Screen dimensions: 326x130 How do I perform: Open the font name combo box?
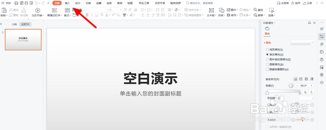[97, 10]
